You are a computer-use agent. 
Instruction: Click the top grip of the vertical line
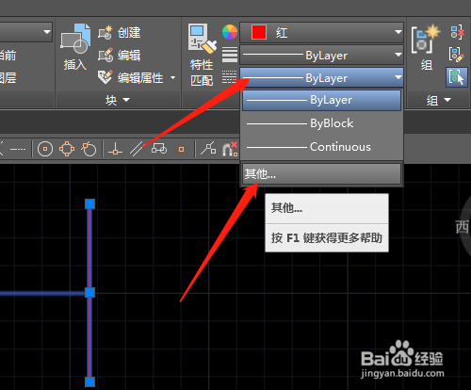[x=89, y=203]
